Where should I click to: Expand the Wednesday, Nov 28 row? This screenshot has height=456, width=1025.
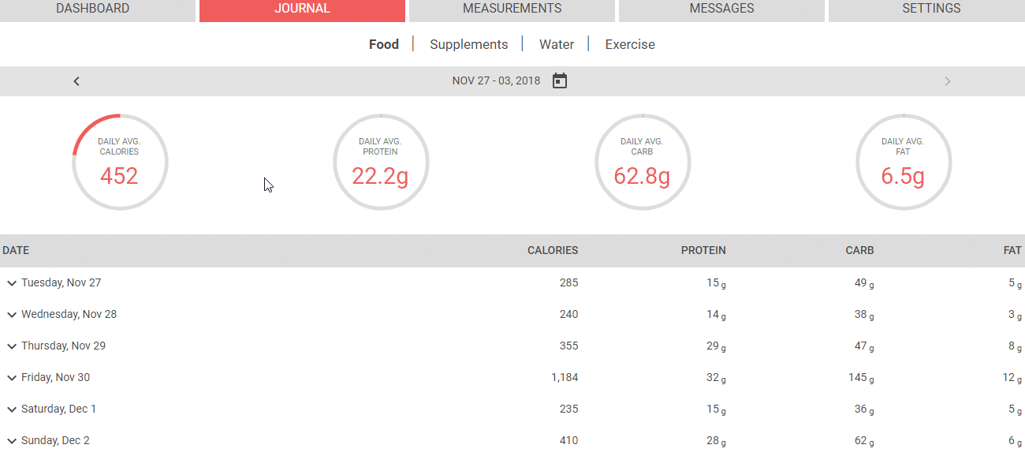[12, 315]
